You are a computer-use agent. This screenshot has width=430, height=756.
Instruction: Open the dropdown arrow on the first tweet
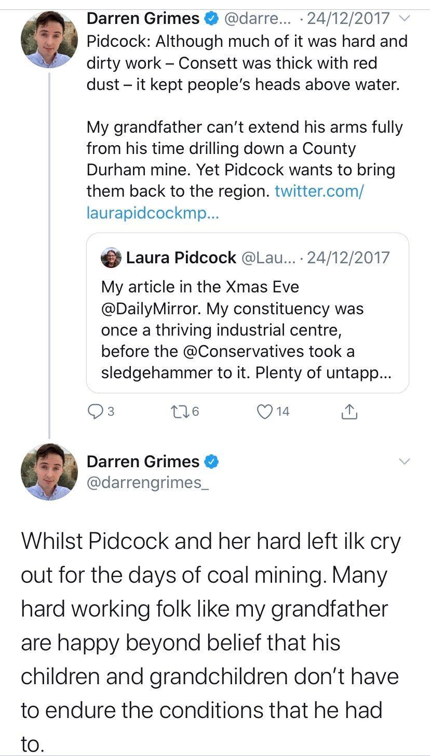[x=405, y=18]
